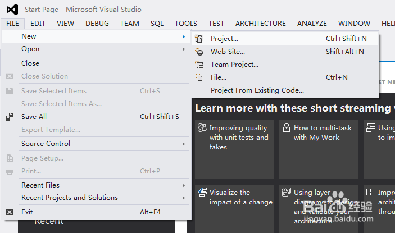Select Save All menu item

pyautogui.click(x=96, y=117)
